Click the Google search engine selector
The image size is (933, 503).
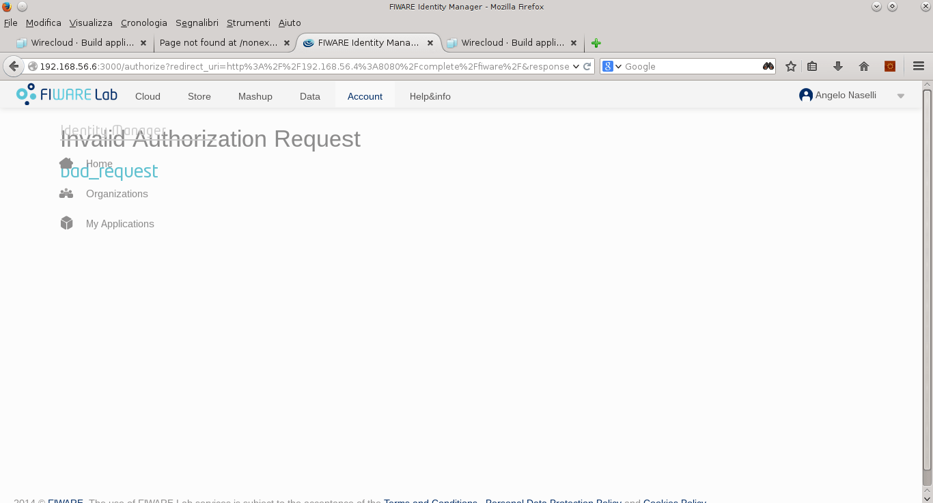[x=611, y=66]
